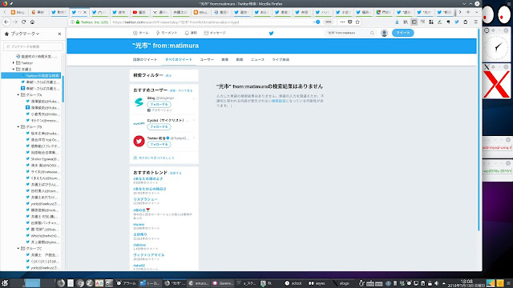Image resolution: width=513 pixels, height=288 pixels.
Task: Adjust volume from the system tray speaker
Action: click(x=436, y=283)
